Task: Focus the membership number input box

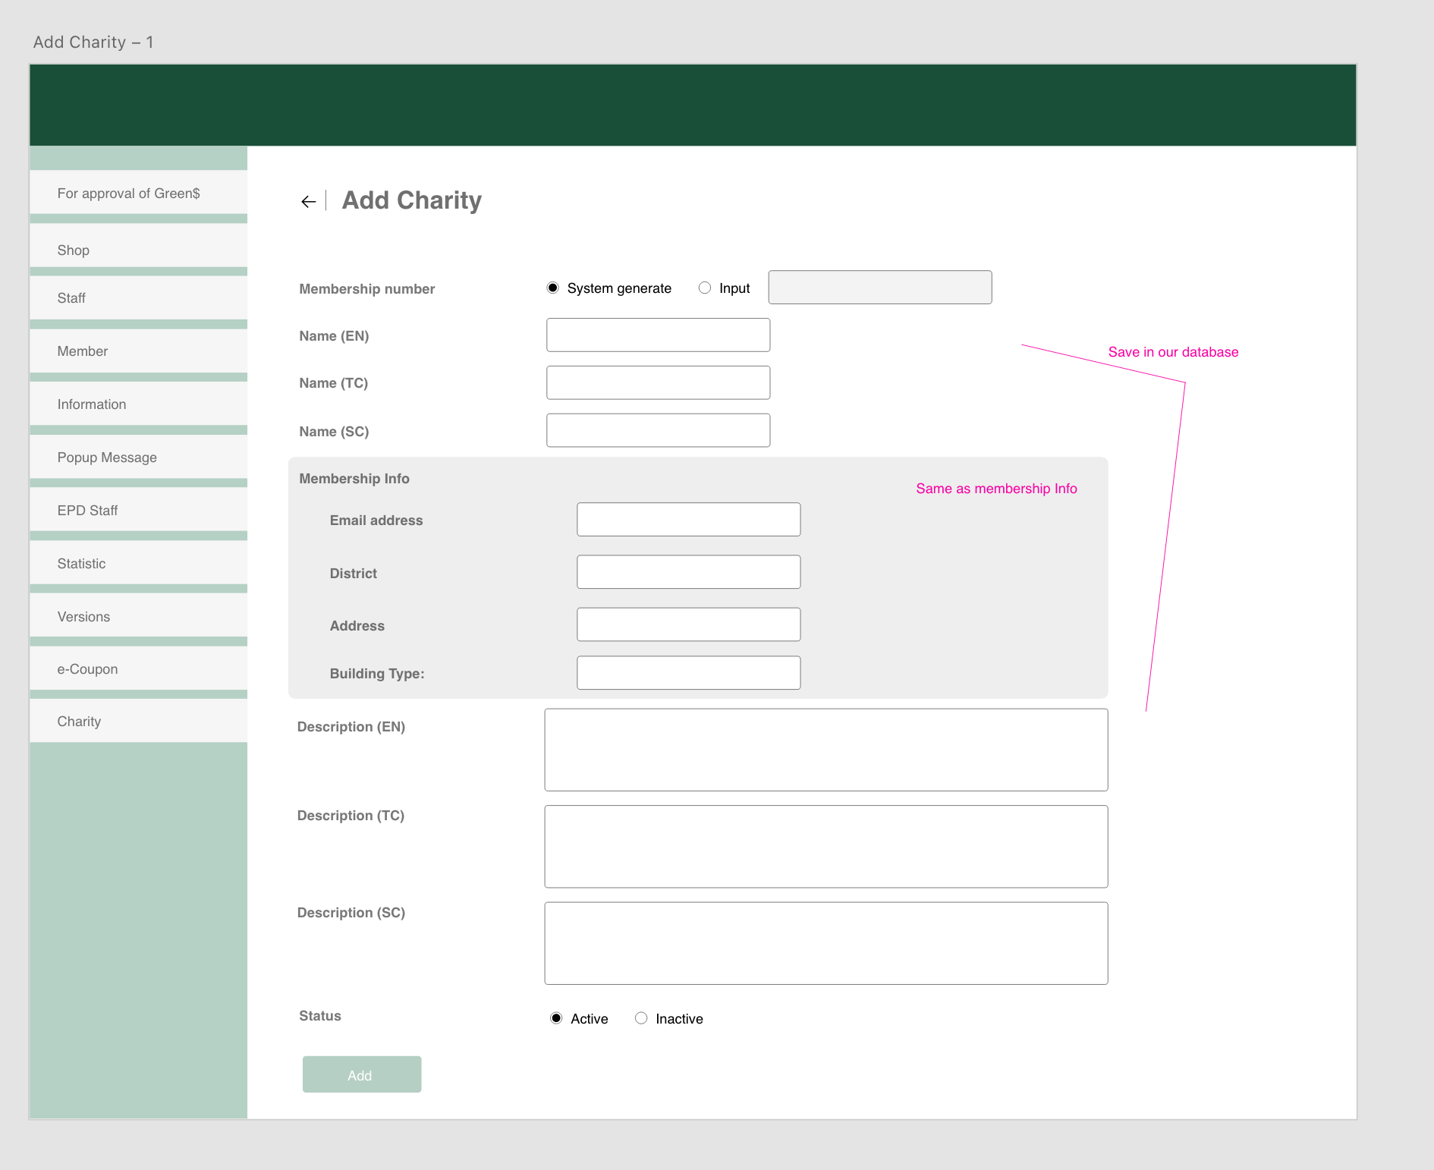Action: [879, 288]
